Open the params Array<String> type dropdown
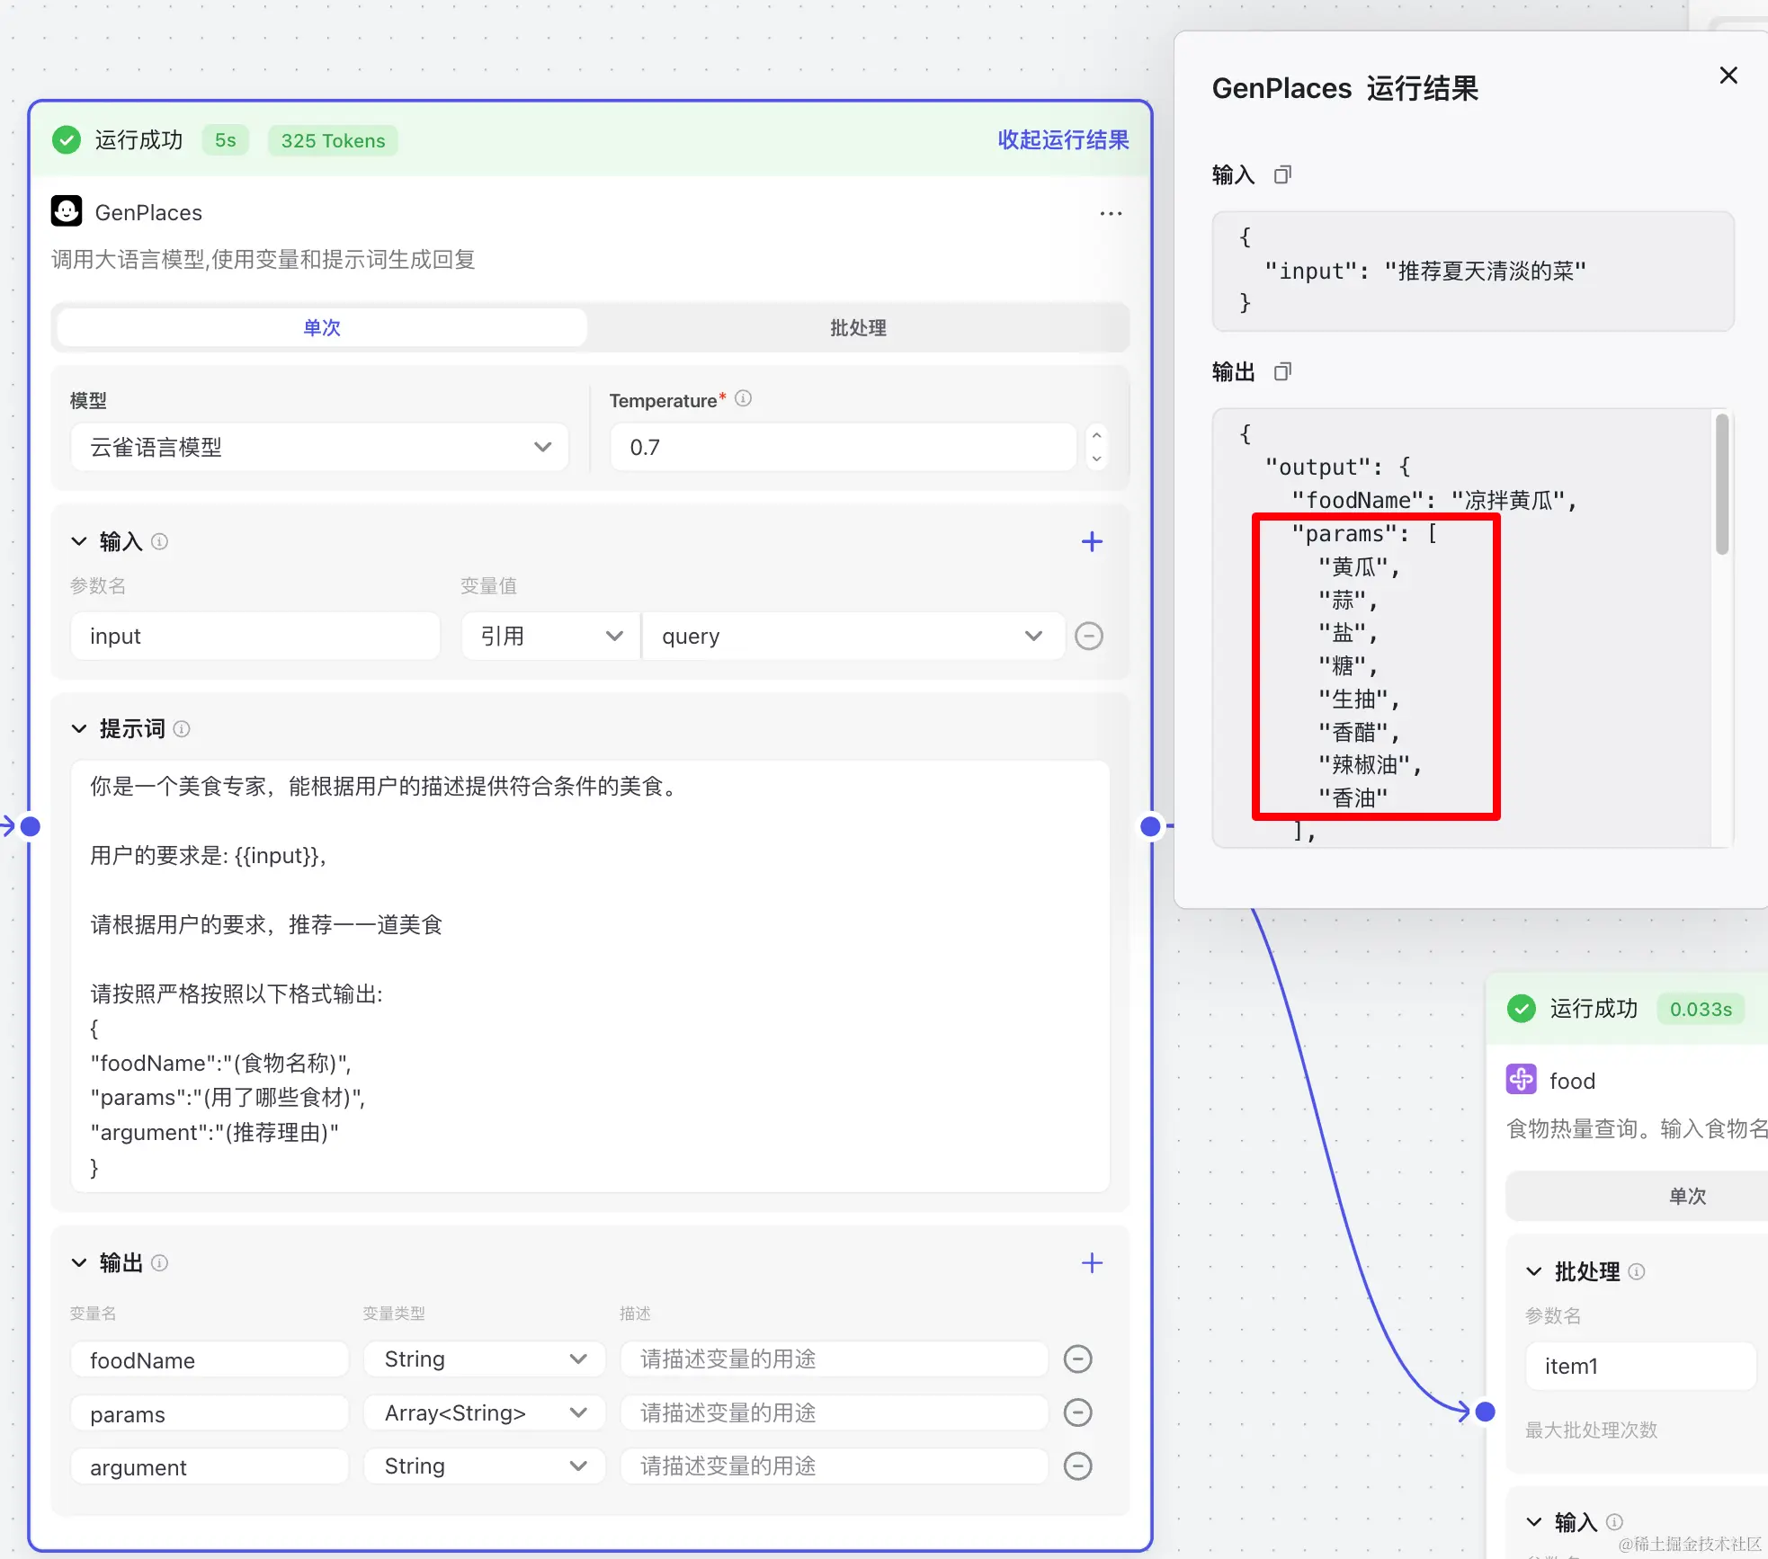The image size is (1768, 1559). [484, 1412]
